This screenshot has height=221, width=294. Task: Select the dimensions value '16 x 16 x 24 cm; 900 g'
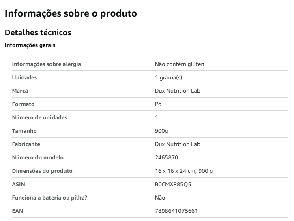pos(184,171)
